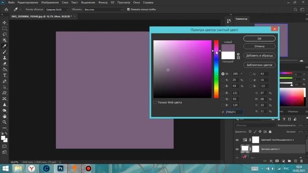
Task: Click the Библиотеки цветов button
Action: click(x=259, y=65)
